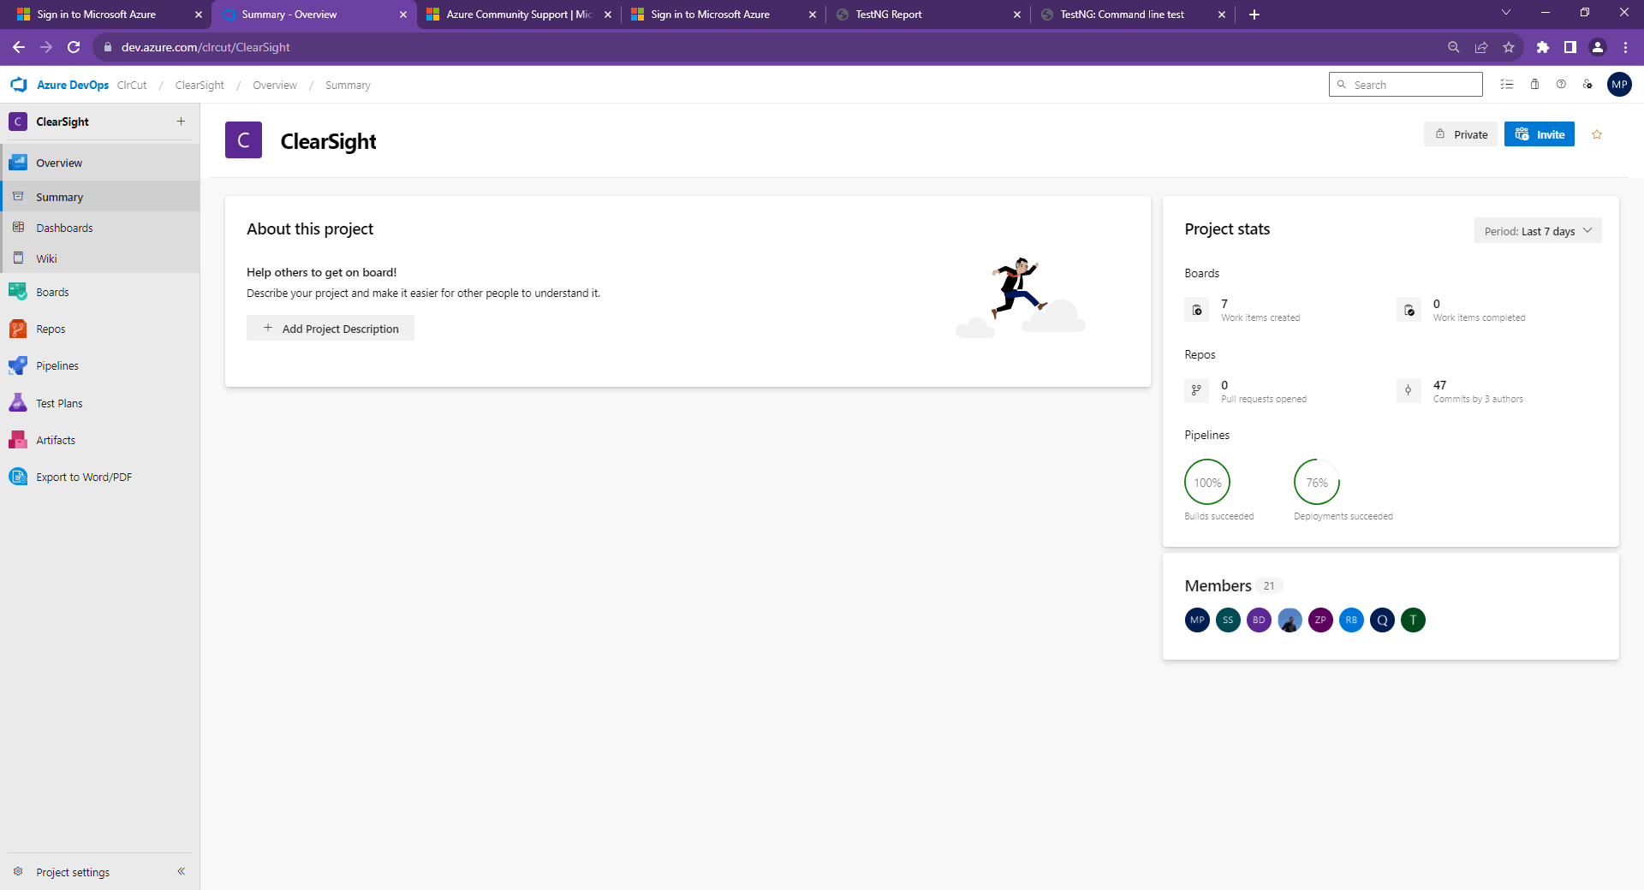
Task: Toggle the browser side panel
Action: [1570, 47]
